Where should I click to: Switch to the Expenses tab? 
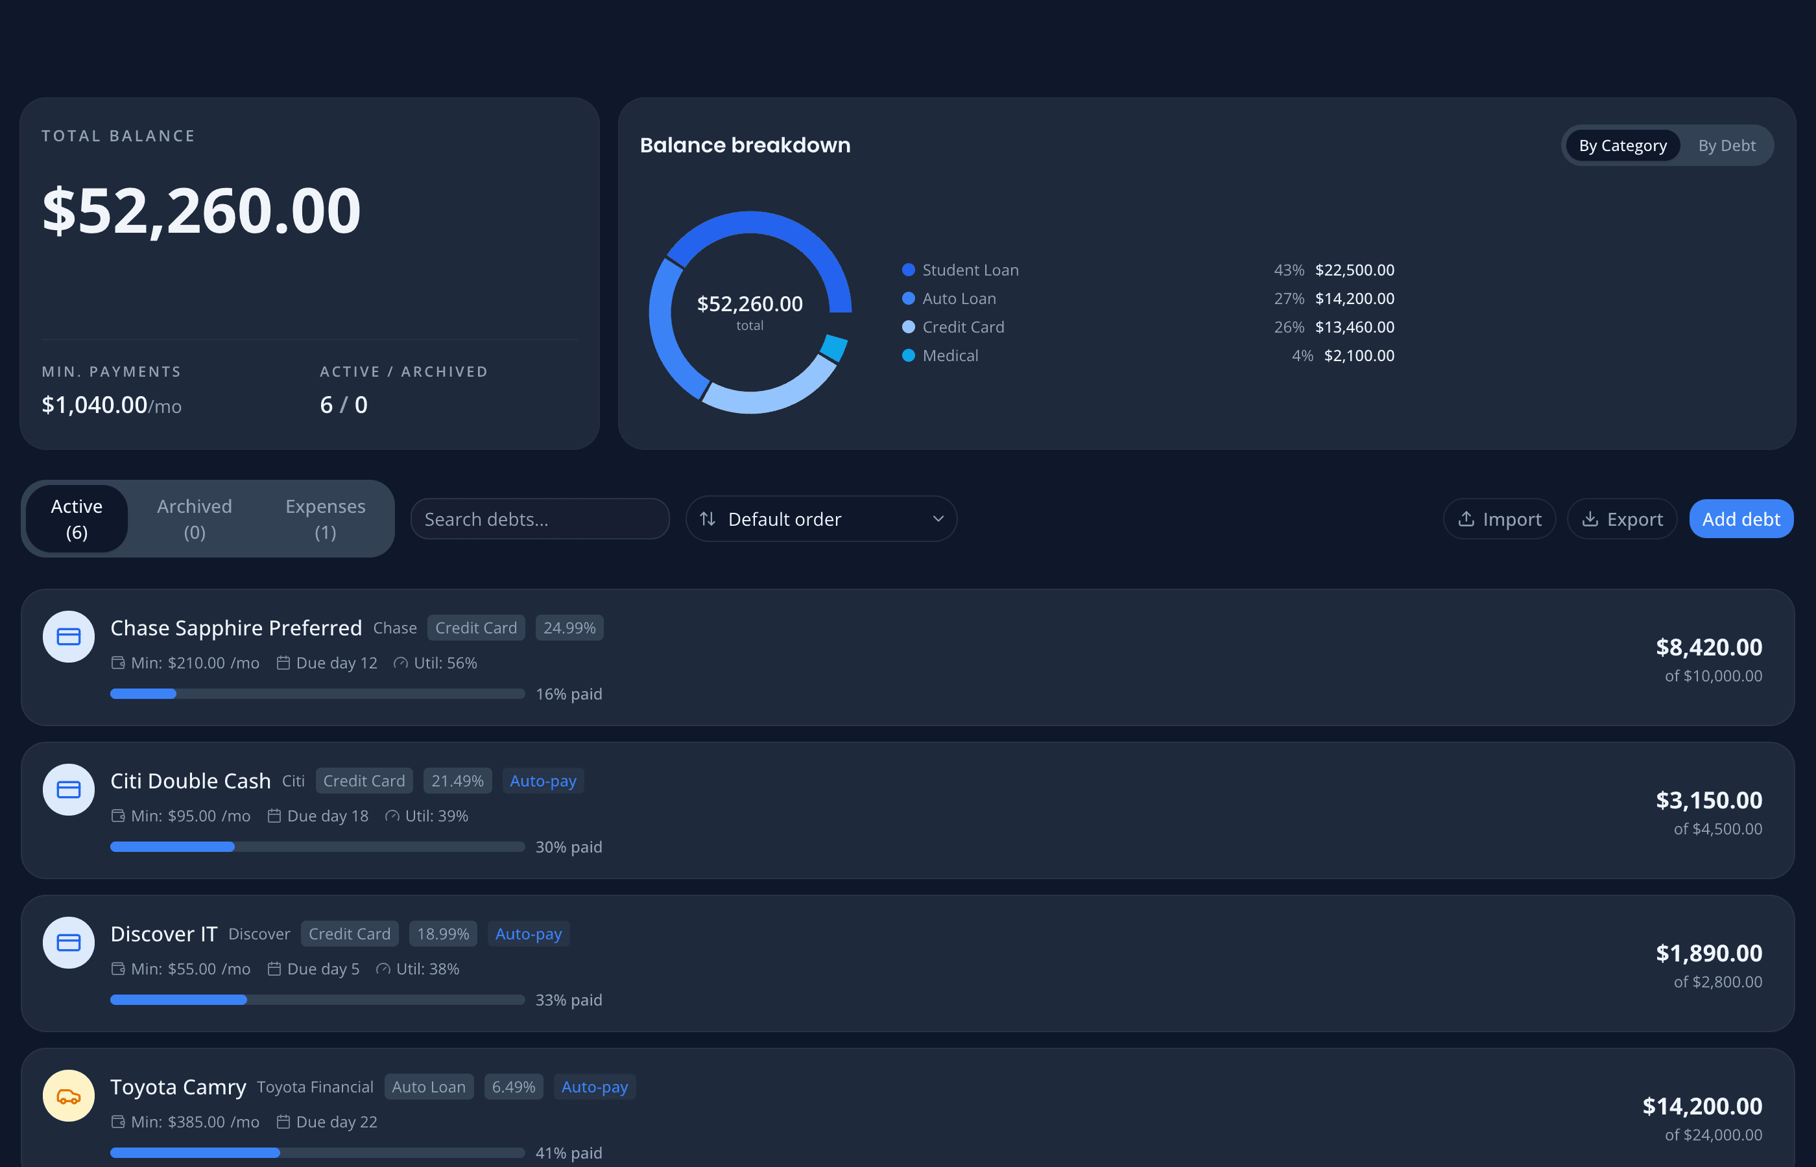tap(325, 518)
